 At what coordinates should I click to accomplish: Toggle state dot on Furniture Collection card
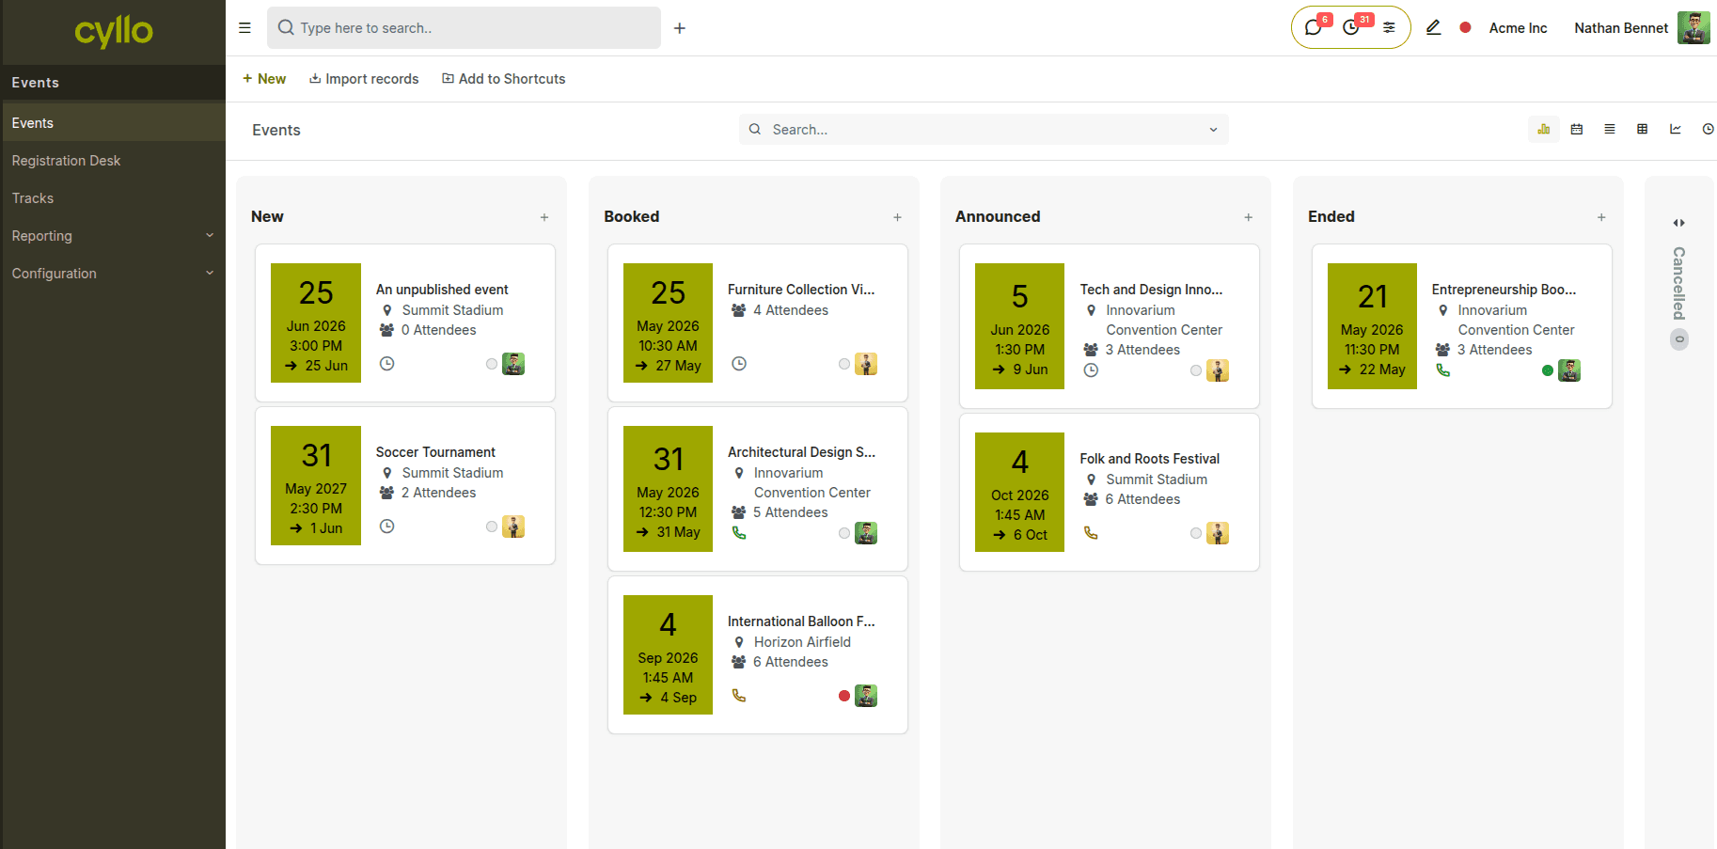844,364
